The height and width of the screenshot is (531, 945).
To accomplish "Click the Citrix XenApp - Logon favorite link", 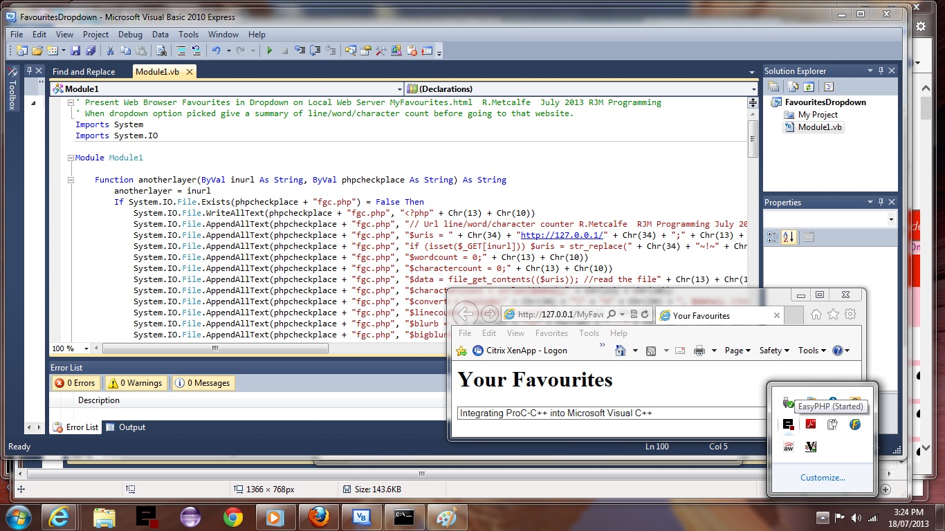I will tap(520, 351).
